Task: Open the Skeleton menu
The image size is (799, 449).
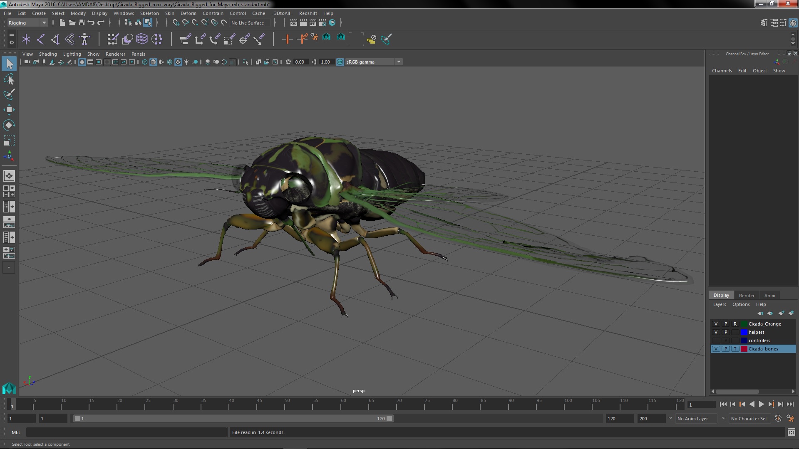Action: [149, 13]
